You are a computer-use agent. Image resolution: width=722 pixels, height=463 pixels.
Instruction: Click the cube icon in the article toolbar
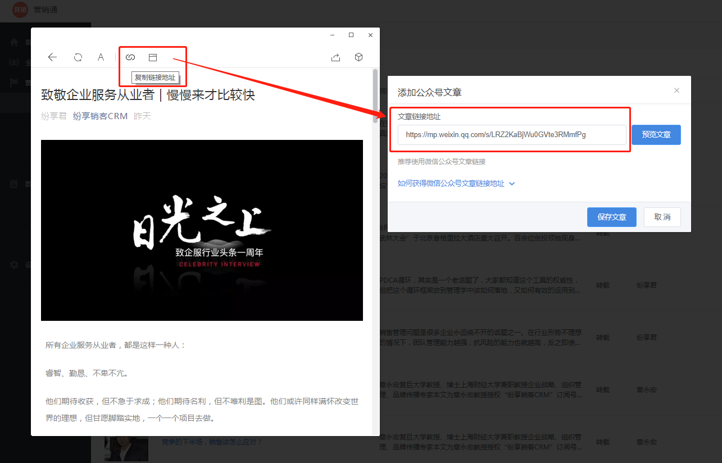(x=358, y=57)
